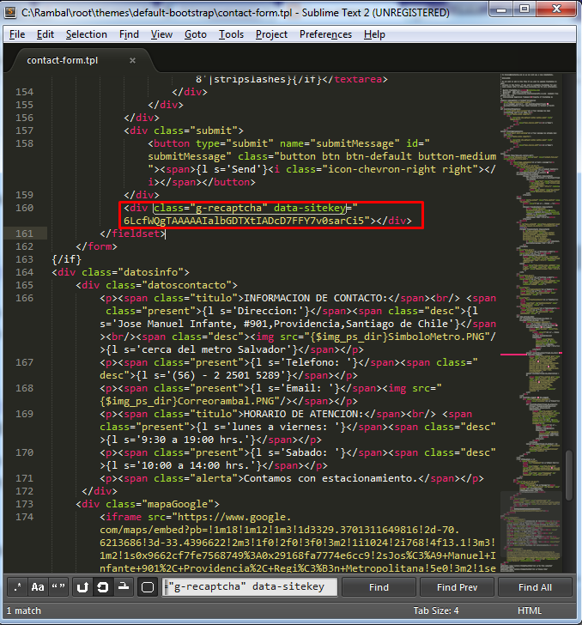The height and width of the screenshot is (625, 582).
Task: Select the contact-form.tpl tab
Action: pyautogui.click(x=64, y=61)
